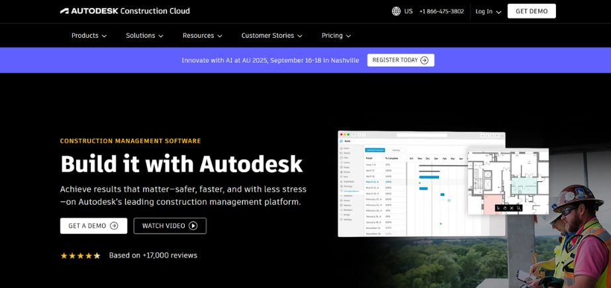This screenshot has height=288, width=611.
Task: Click the GET A DEMO hero button
Action: (x=93, y=226)
